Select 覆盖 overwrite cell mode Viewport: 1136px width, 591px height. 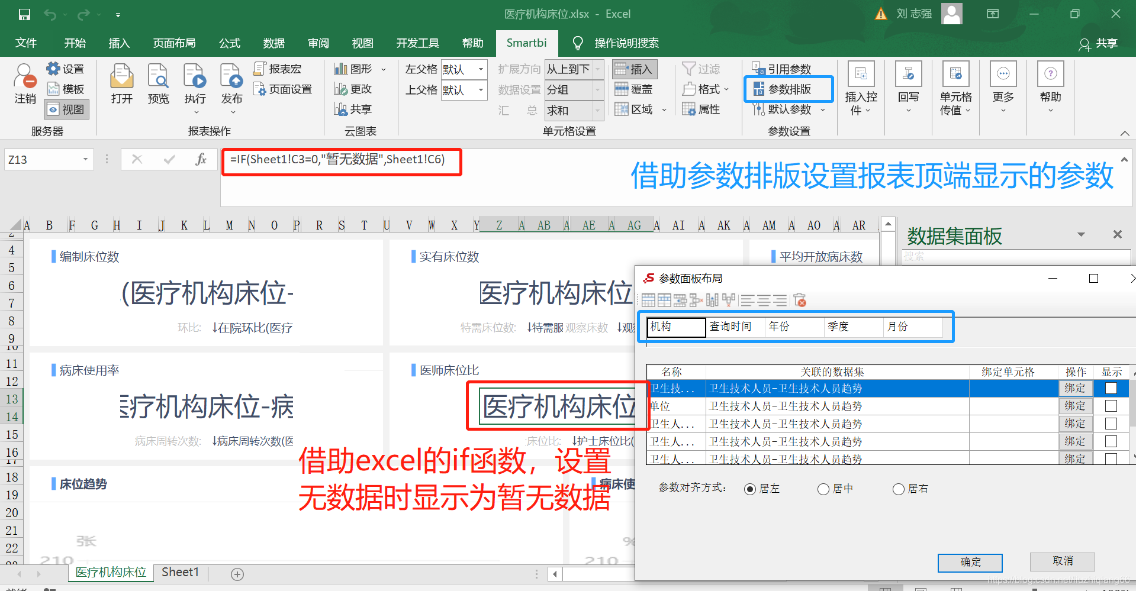pyautogui.click(x=635, y=89)
